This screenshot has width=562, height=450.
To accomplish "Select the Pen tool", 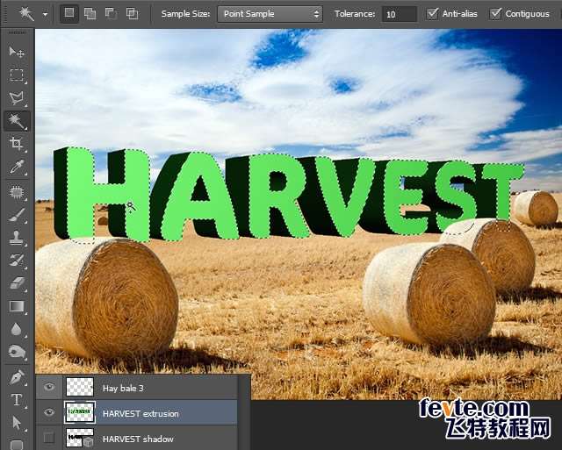I will (x=17, y=377).
